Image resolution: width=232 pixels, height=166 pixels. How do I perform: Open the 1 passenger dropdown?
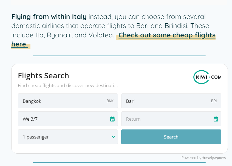63,137
